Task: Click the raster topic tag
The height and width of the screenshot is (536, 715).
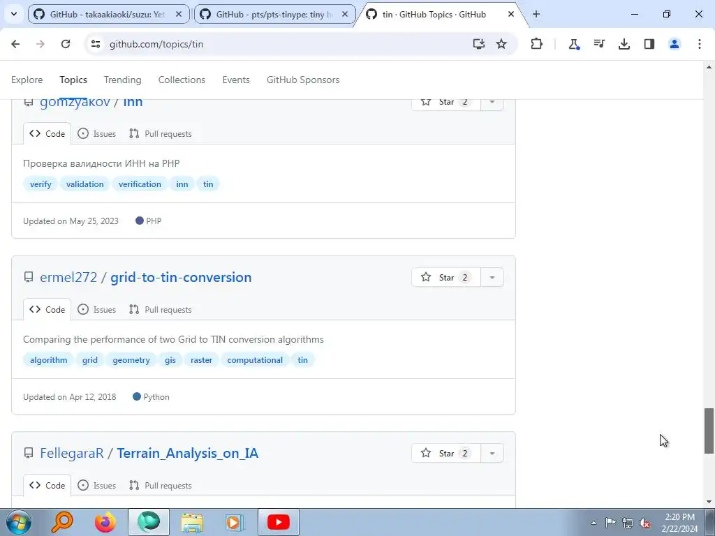Action: coord(201,360)
